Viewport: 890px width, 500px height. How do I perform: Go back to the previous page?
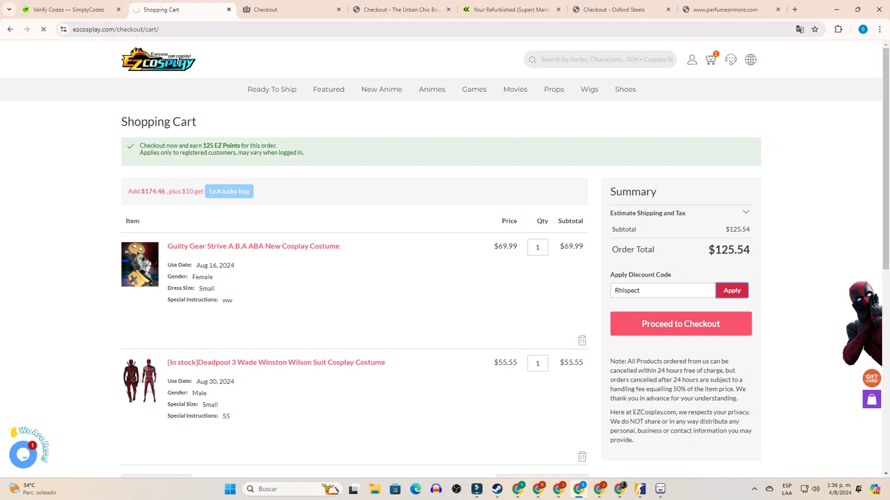(10, 29)
